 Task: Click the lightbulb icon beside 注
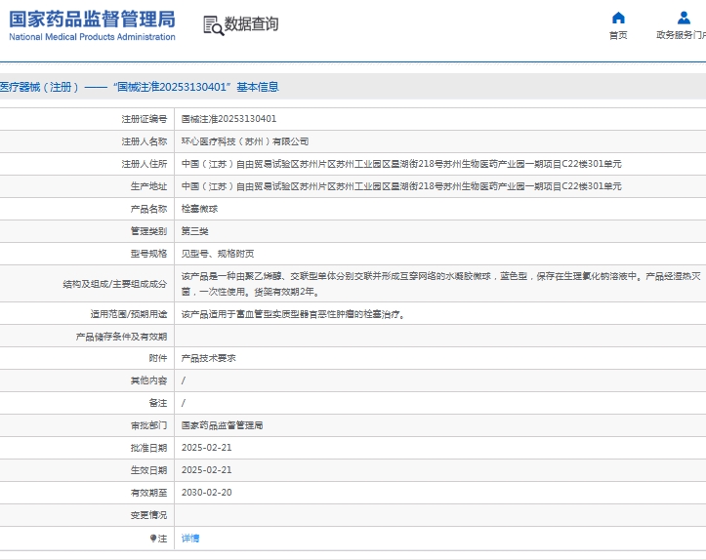coord(153,538)
